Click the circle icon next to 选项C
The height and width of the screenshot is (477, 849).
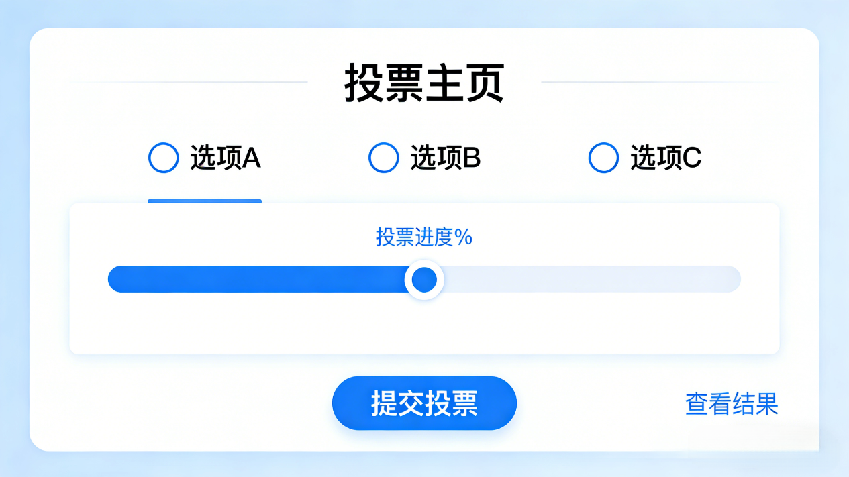tap(603, 158)
